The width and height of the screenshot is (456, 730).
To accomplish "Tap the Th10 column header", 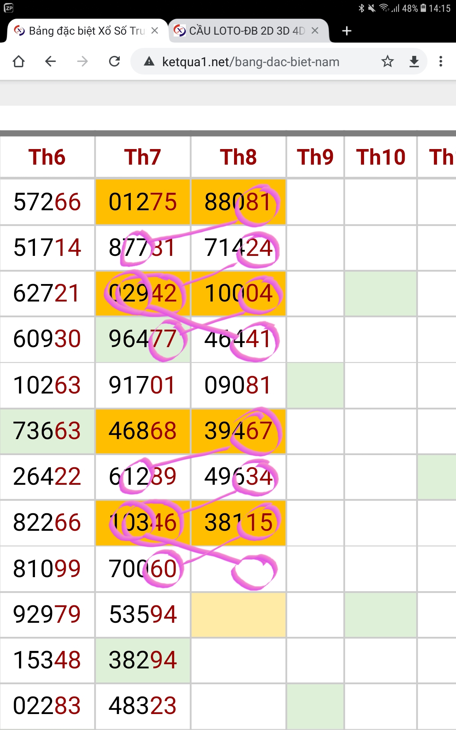I will [381, 157].
